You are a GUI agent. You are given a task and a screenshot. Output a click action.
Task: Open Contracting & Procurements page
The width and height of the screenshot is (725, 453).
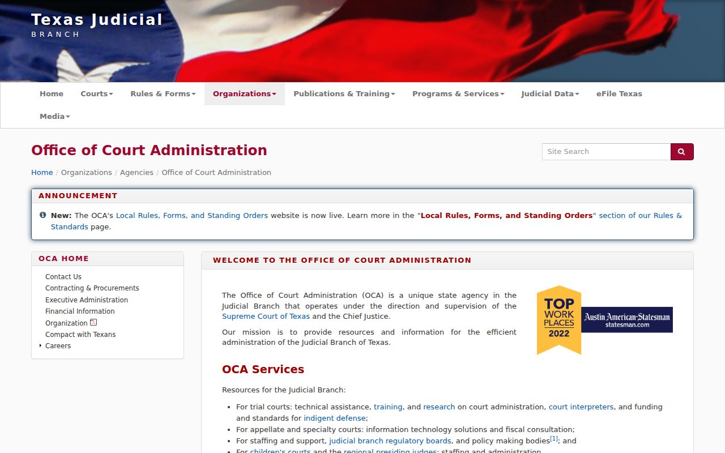point(92,288)
